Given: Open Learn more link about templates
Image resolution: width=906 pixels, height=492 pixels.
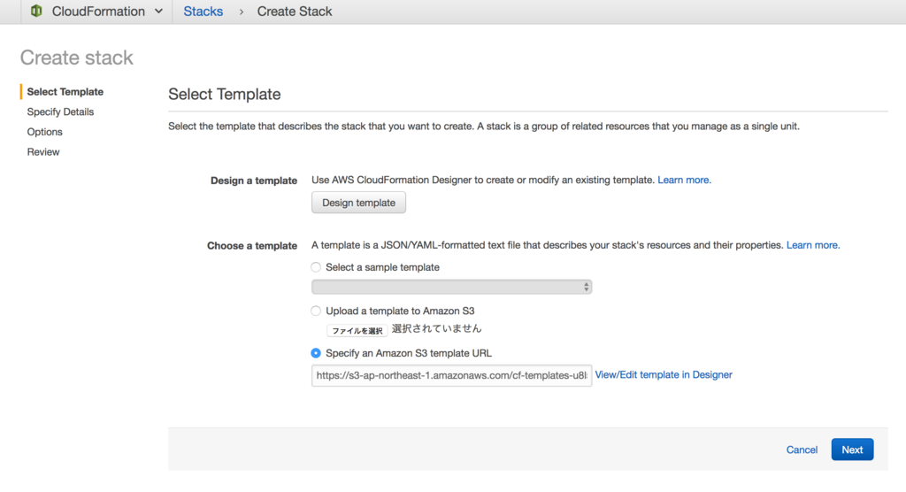Looking at the screenshot, I should tap(813, 245).
